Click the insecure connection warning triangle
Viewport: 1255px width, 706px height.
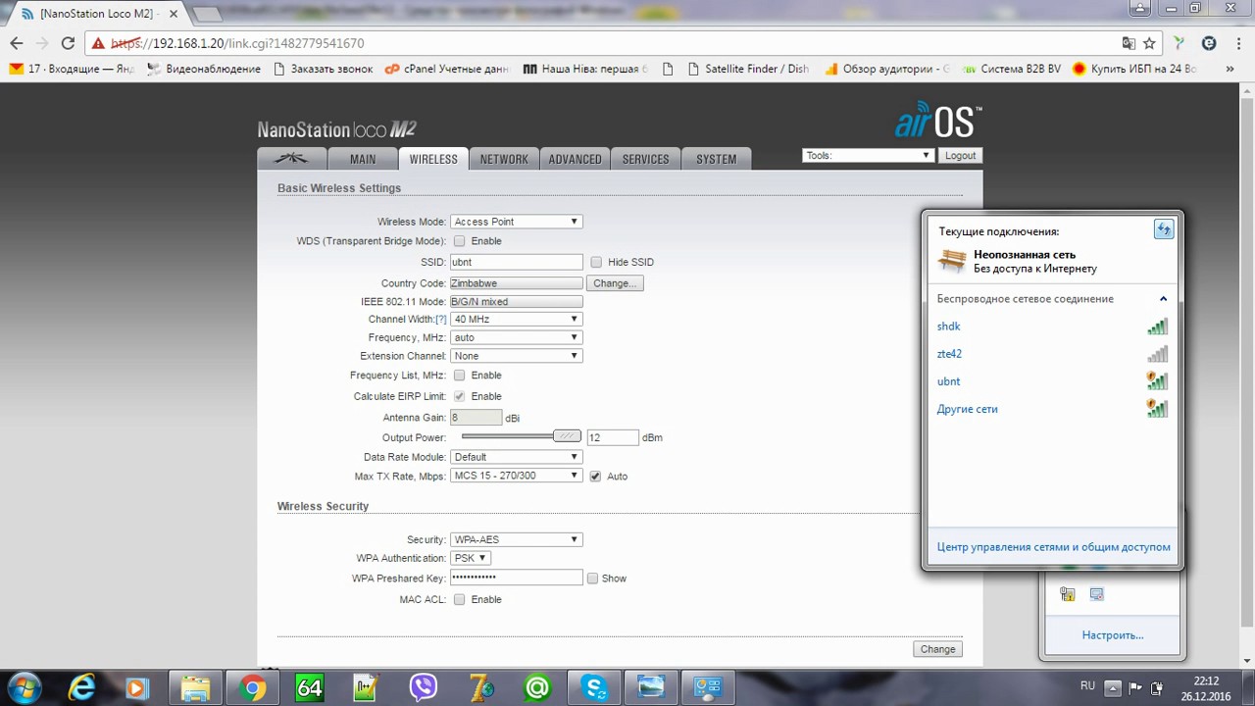pyautogui.click(x=97, y=43)
